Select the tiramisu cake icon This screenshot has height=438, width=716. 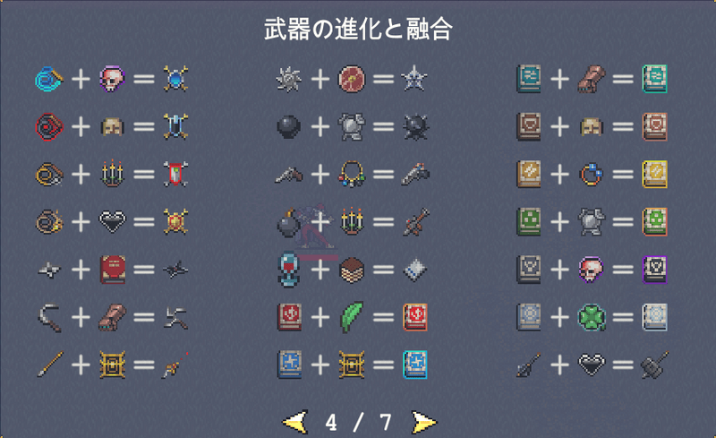(352, 270)
